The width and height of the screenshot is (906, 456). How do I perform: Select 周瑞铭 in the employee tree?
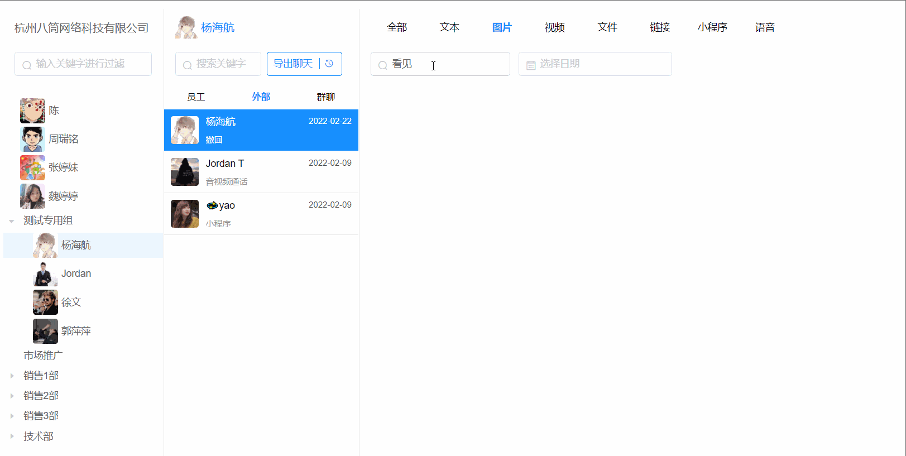click(x=64, y=139)
